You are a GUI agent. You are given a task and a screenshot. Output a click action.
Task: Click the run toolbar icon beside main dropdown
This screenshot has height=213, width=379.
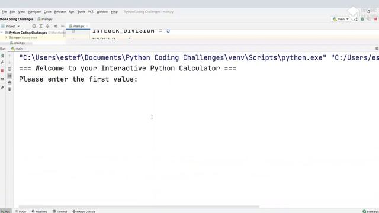[356, 19]
